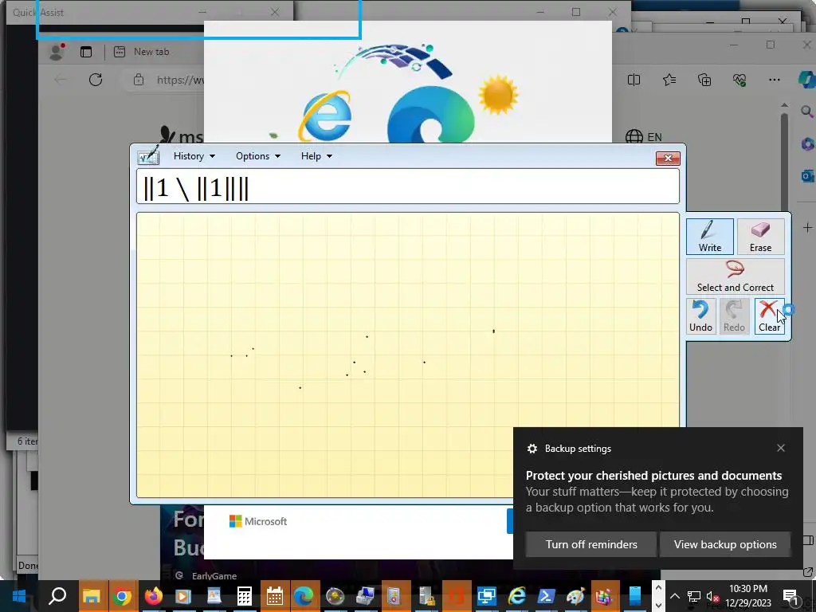Open Edge profile avatar icon
The height and width of the screenshot is (612, 816).
(57, 52)
